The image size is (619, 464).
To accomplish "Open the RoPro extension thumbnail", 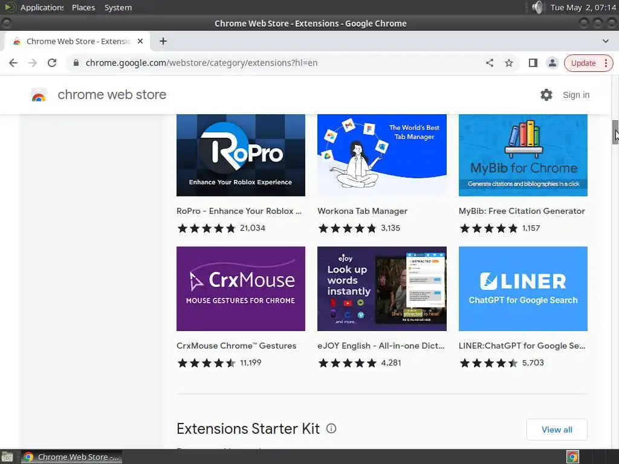I will (241, 155).
